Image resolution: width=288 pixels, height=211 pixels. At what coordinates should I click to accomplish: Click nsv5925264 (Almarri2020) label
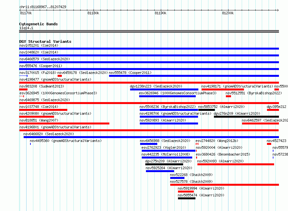point(169,168)
